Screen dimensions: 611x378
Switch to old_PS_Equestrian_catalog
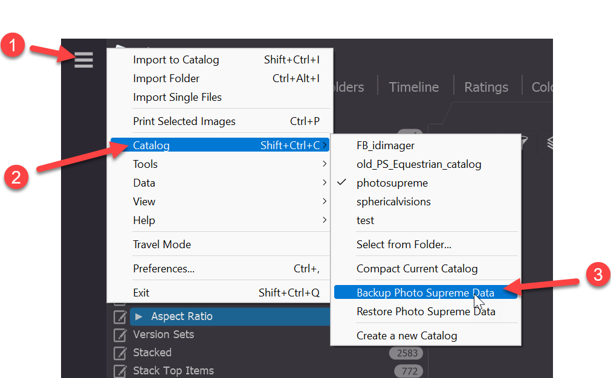click(x=425, y=164)
